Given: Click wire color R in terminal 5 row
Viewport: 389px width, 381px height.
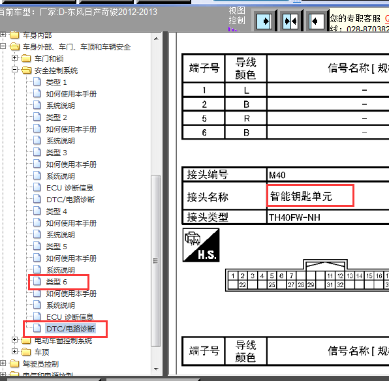Looking at the screenshot, I should click(x=246, y=118).
